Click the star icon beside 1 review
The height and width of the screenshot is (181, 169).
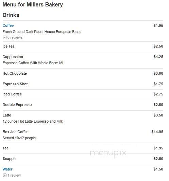click(x=5, y=175)
